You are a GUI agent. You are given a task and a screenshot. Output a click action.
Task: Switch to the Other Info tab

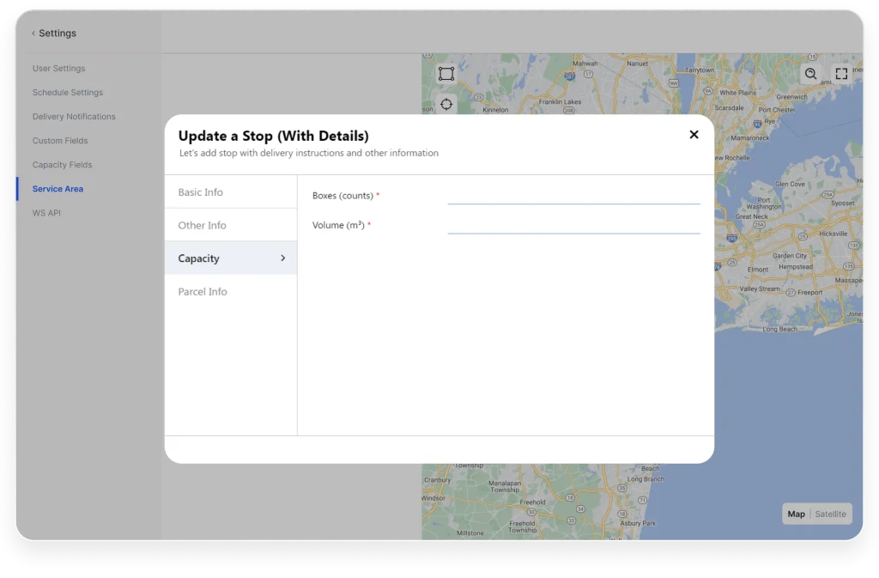(230, 225)
